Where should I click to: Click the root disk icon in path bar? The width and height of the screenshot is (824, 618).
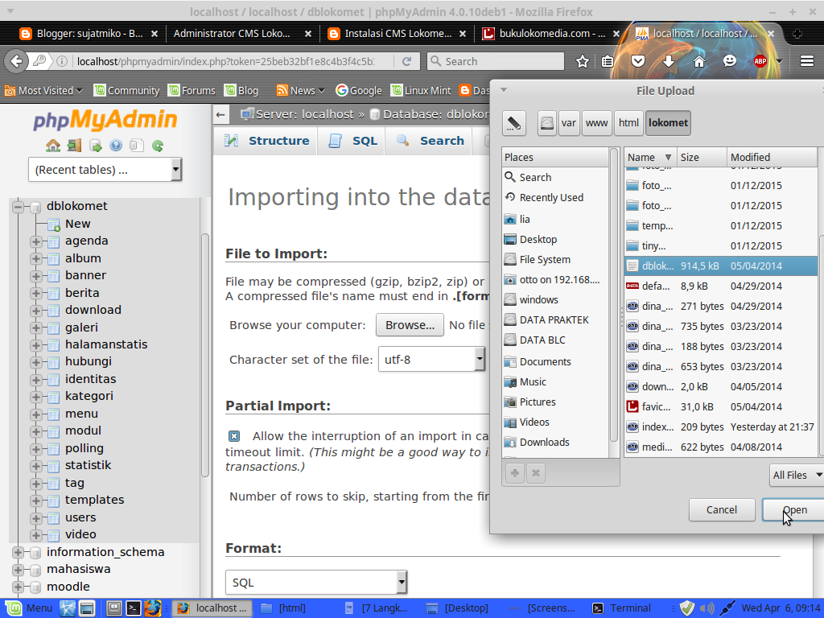[547, 123]
